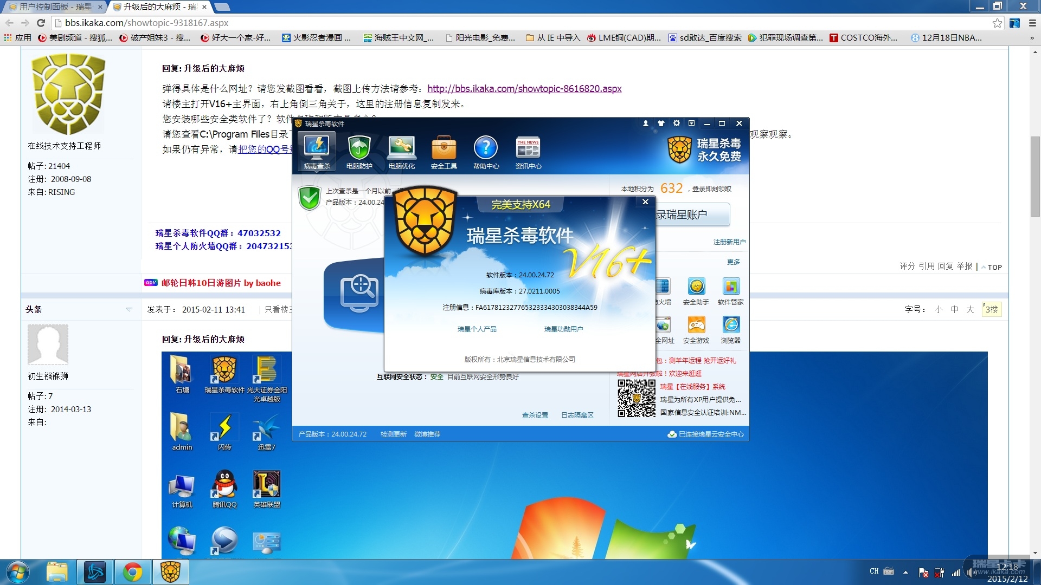Image resolution: width=1041 pixels, height=585 pixels.
Task: Open 帮助中心 help center
Action: pos(486,152)
